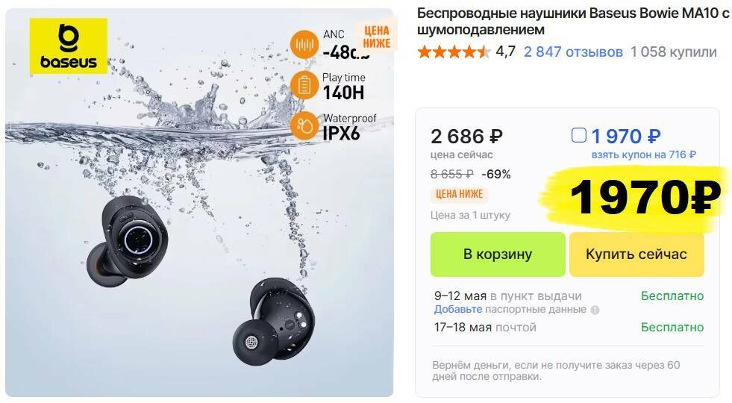Click the Купить сейчас button
Viewport: 732px width, 403px height.
(636, 254)
